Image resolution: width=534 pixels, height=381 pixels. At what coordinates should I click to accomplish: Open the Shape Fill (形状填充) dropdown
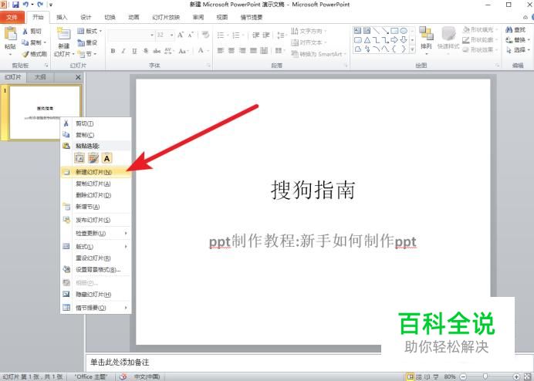(480, 30)
